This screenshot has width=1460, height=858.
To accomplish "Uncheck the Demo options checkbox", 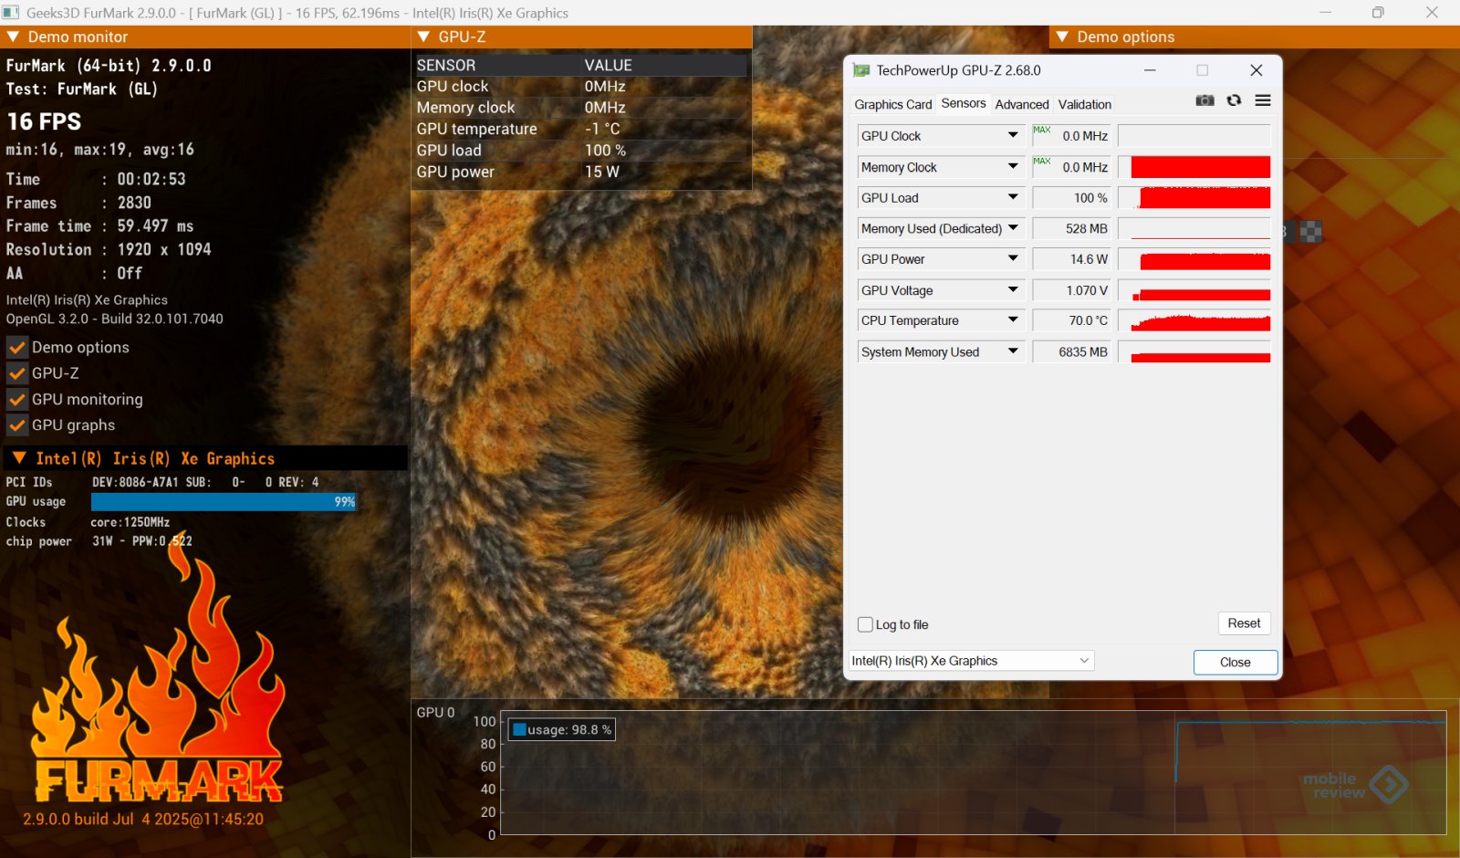I will (17, 348).
